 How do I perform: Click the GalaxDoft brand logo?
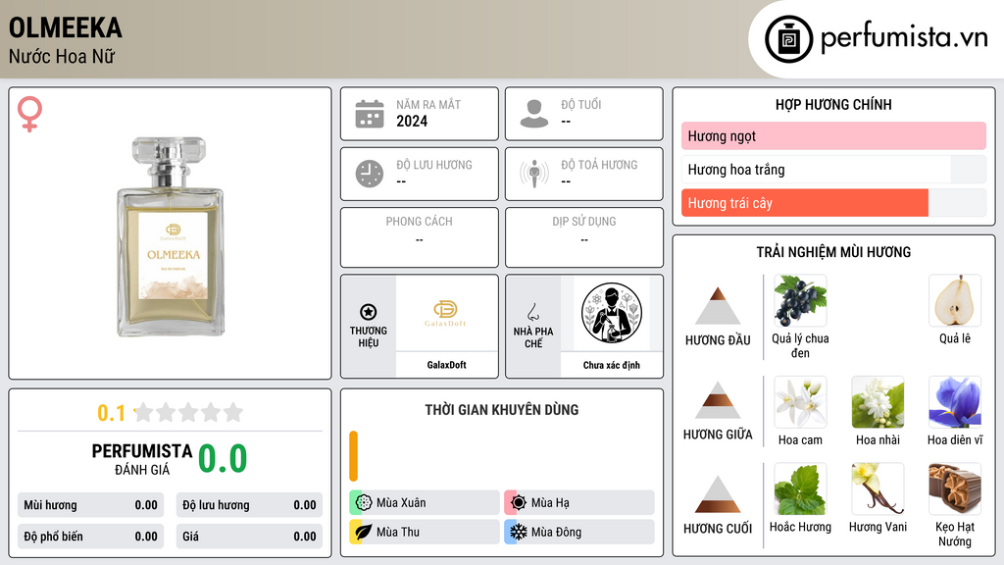446,313
